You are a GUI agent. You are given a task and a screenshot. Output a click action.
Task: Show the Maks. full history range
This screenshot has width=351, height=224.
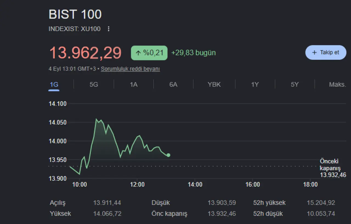tap(338, 84)
